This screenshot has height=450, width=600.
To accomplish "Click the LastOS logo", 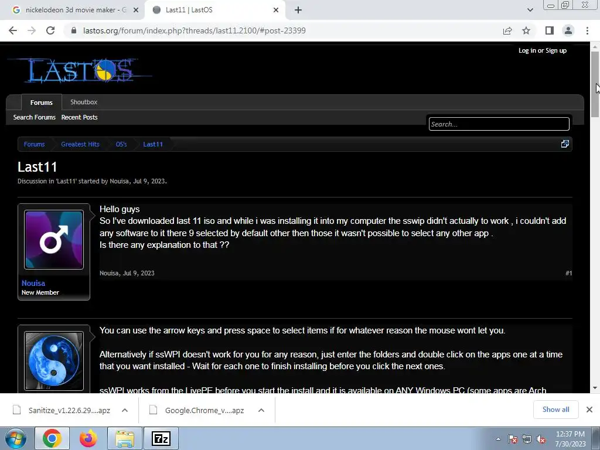I will click(x=80, y=70).
